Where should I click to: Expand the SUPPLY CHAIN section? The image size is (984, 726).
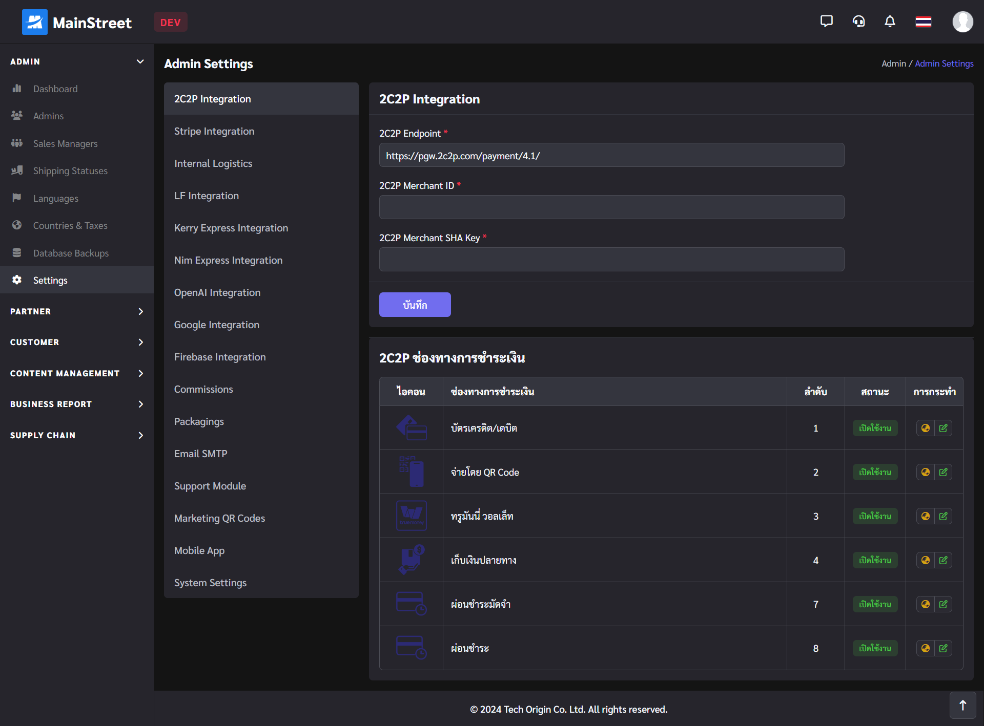click(77, 435)
